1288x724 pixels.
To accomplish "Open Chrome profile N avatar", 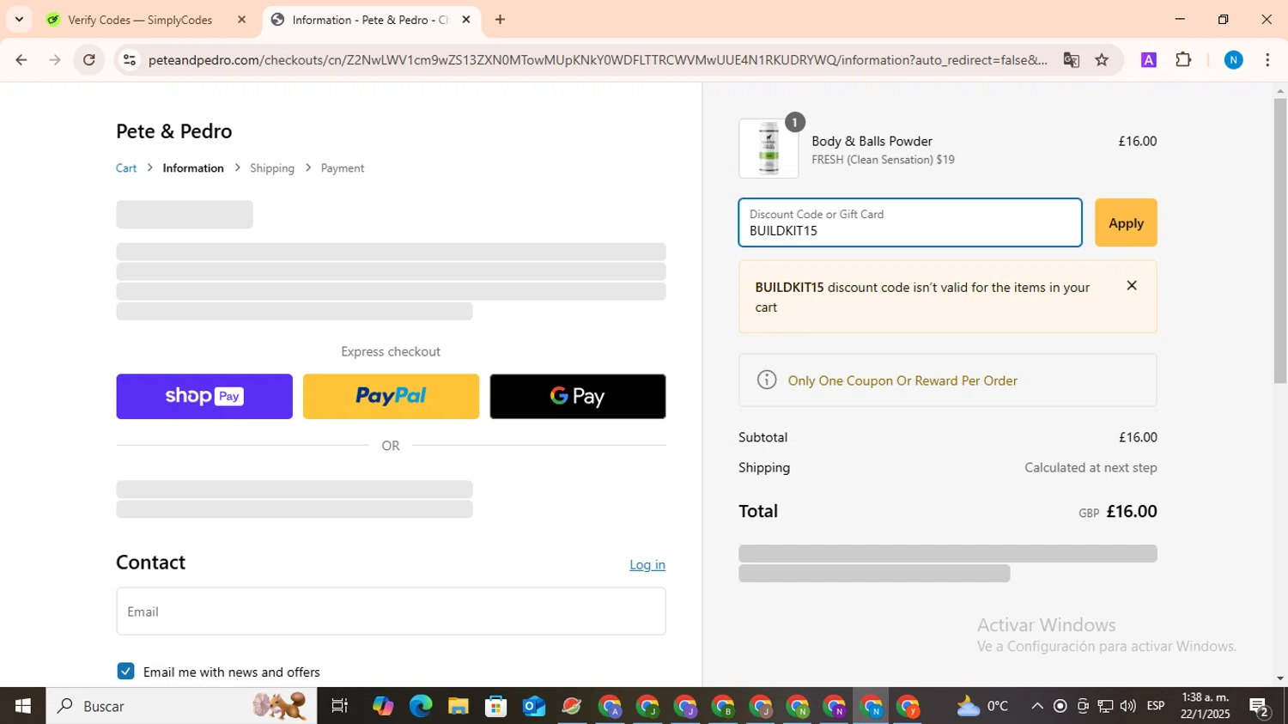I will [1233, 59].
